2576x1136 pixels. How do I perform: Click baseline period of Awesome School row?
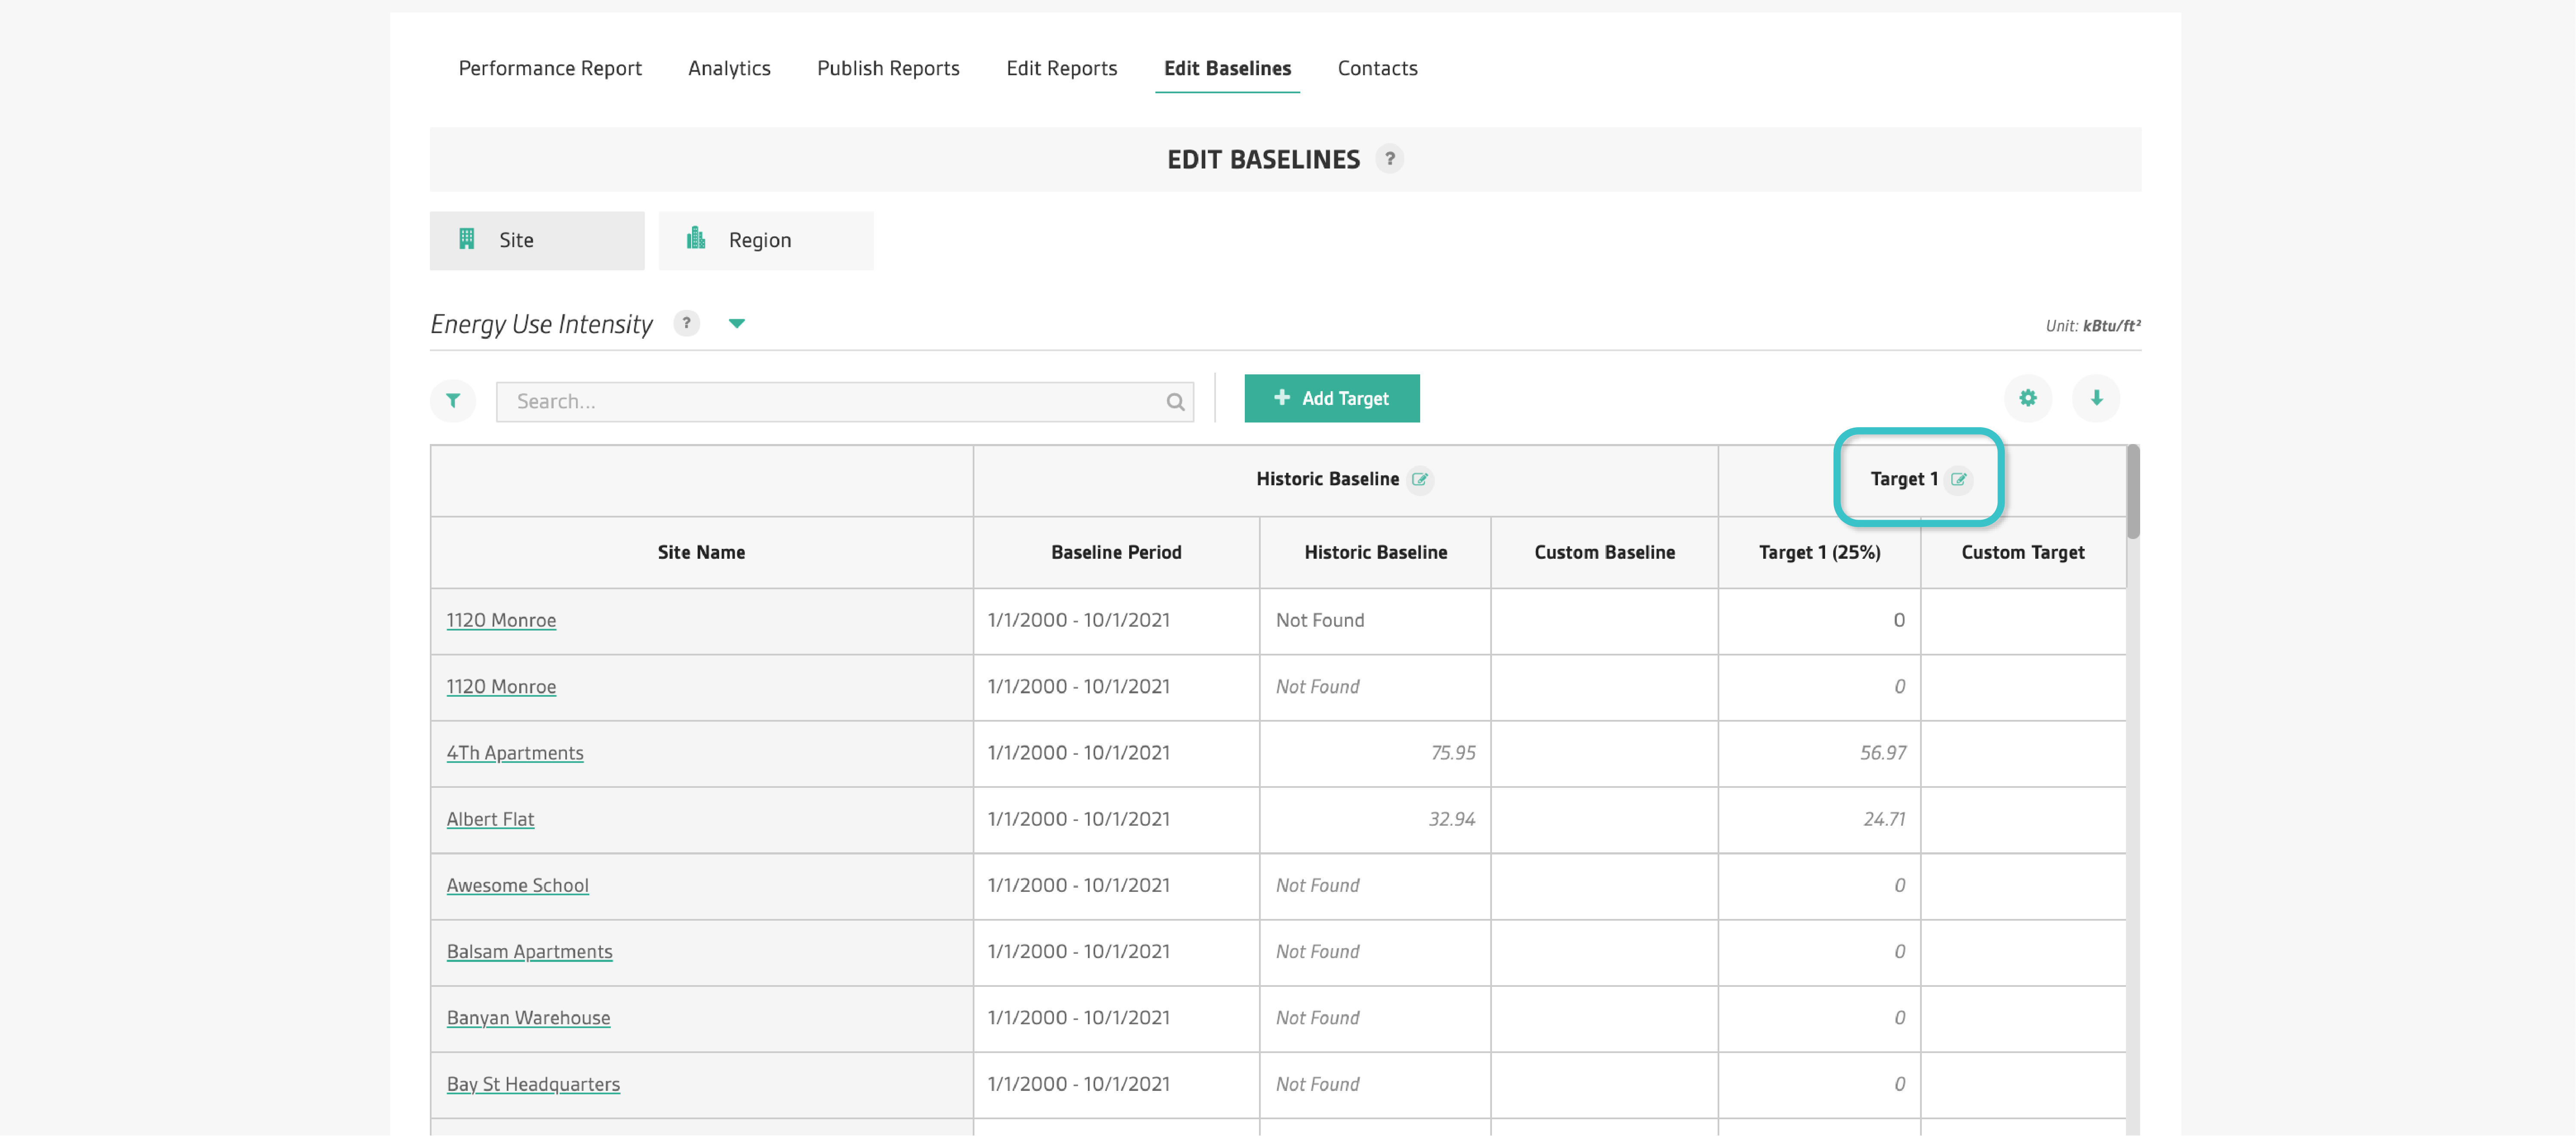[1078, 886]
